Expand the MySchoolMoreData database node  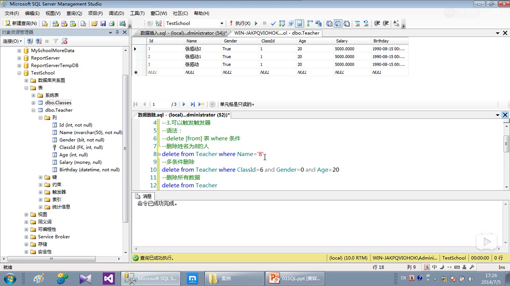(19, 51)
